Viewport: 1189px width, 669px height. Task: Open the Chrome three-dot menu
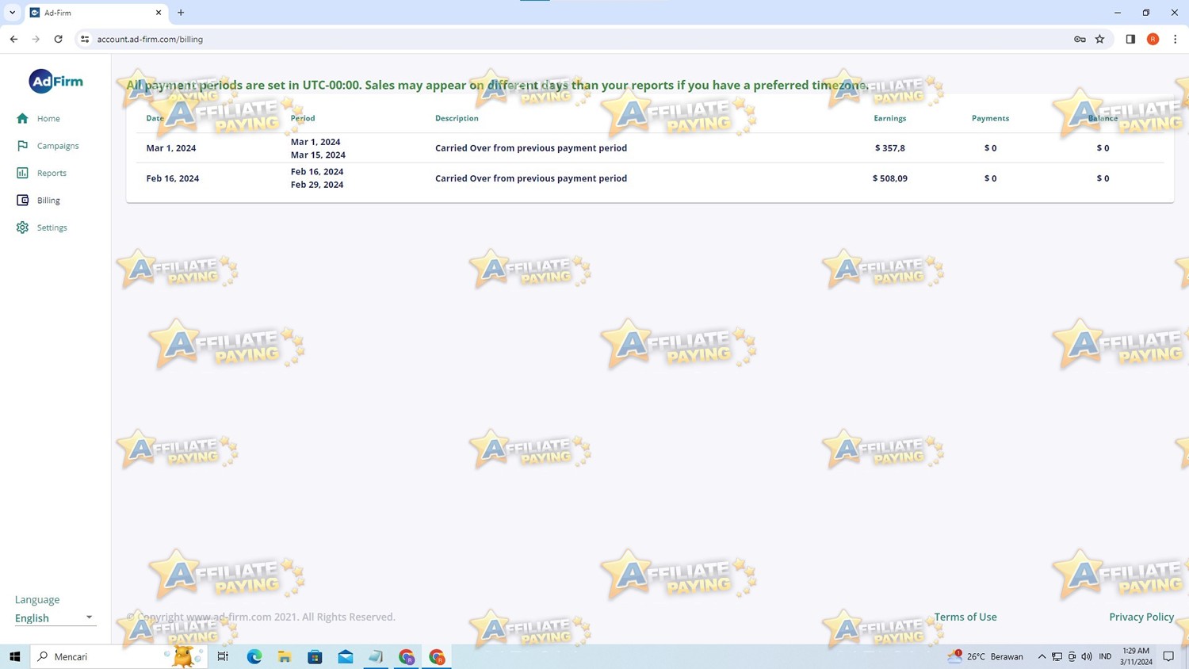point(1175,39)
